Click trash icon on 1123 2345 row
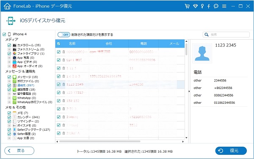 tap(63, 84)
